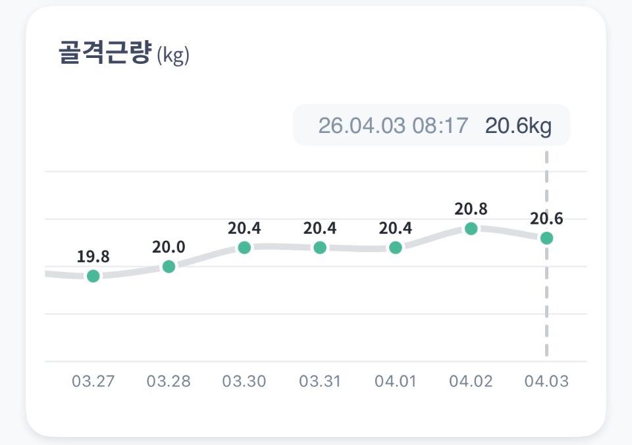
Task: Click the 골격근량 chart title
Action: [105, 54]
